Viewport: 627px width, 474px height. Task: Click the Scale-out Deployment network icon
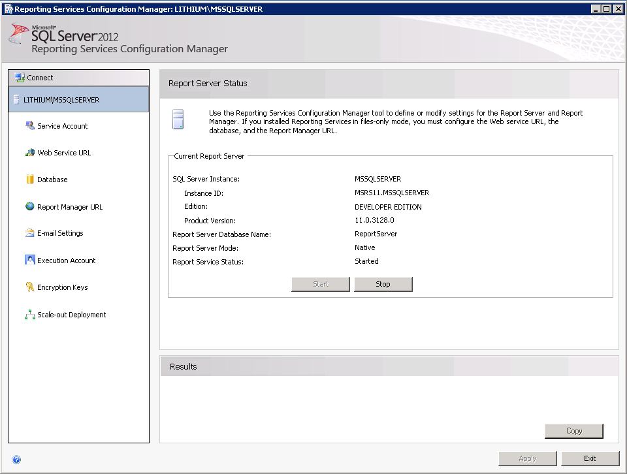coord(29,315)
